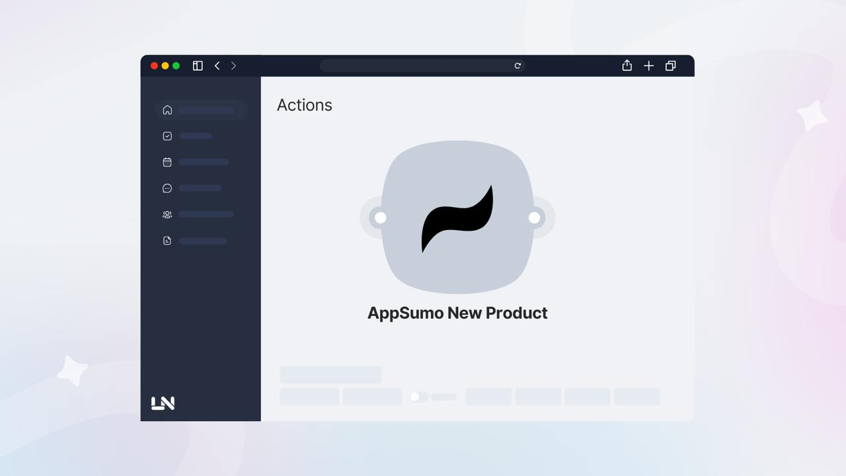Open a new tab with the plus icon
This screenshot has height=476, width=846.
click(x=649, y=65)
